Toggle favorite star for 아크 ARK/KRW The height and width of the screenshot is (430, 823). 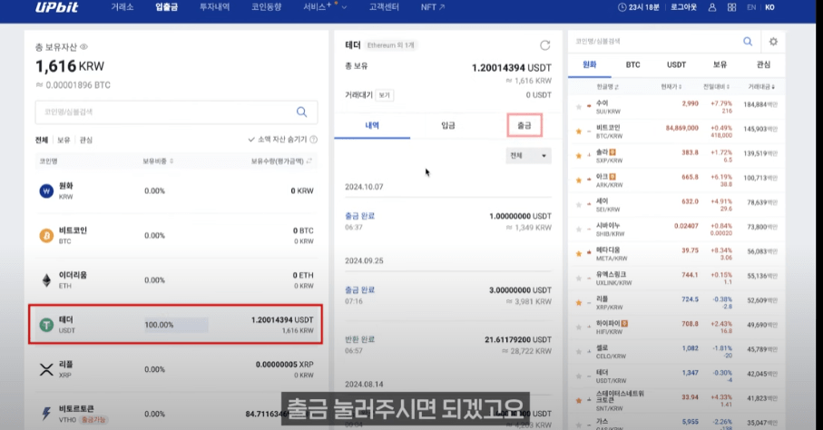[579, 181]
